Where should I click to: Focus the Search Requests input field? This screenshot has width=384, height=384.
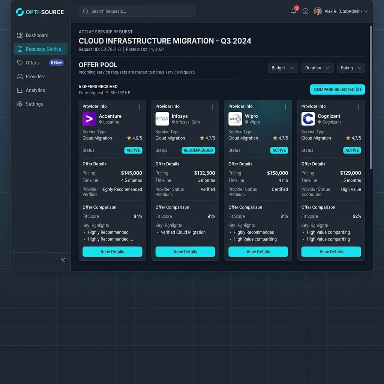[136, 11]
